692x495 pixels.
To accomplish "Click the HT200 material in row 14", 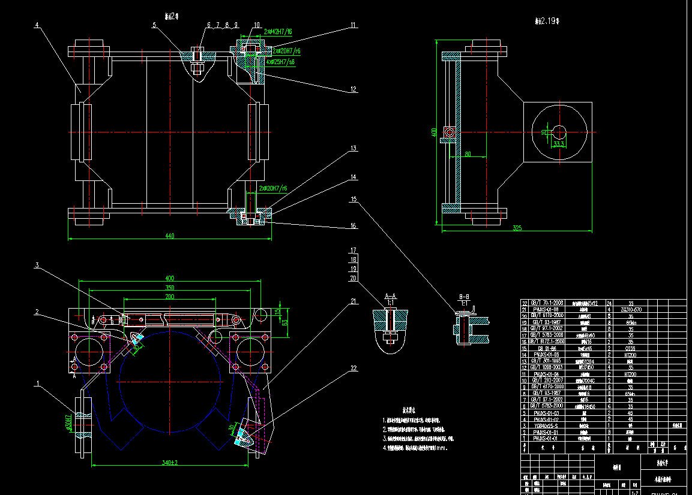I will click(x=631, y=354).
